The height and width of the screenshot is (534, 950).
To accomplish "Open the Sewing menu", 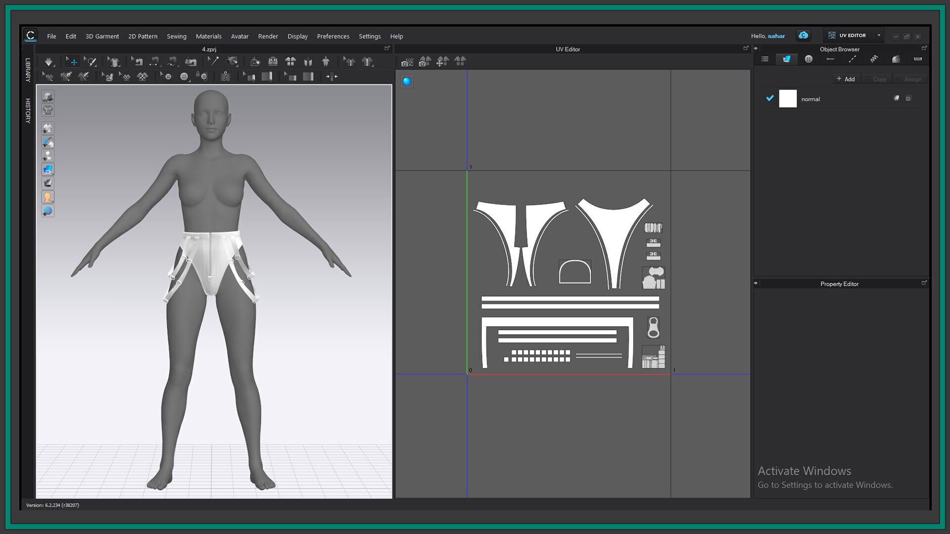I will (177, 36).
